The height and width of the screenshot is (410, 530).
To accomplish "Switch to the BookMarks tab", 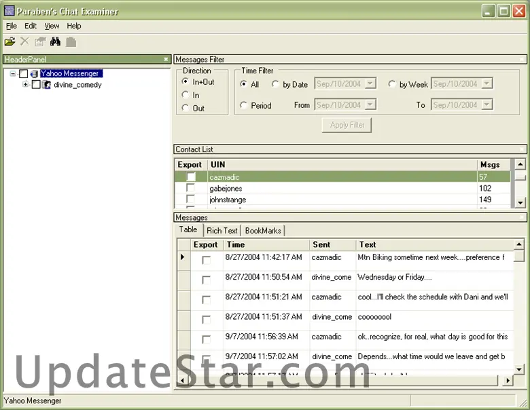I will tap(263, 231).
